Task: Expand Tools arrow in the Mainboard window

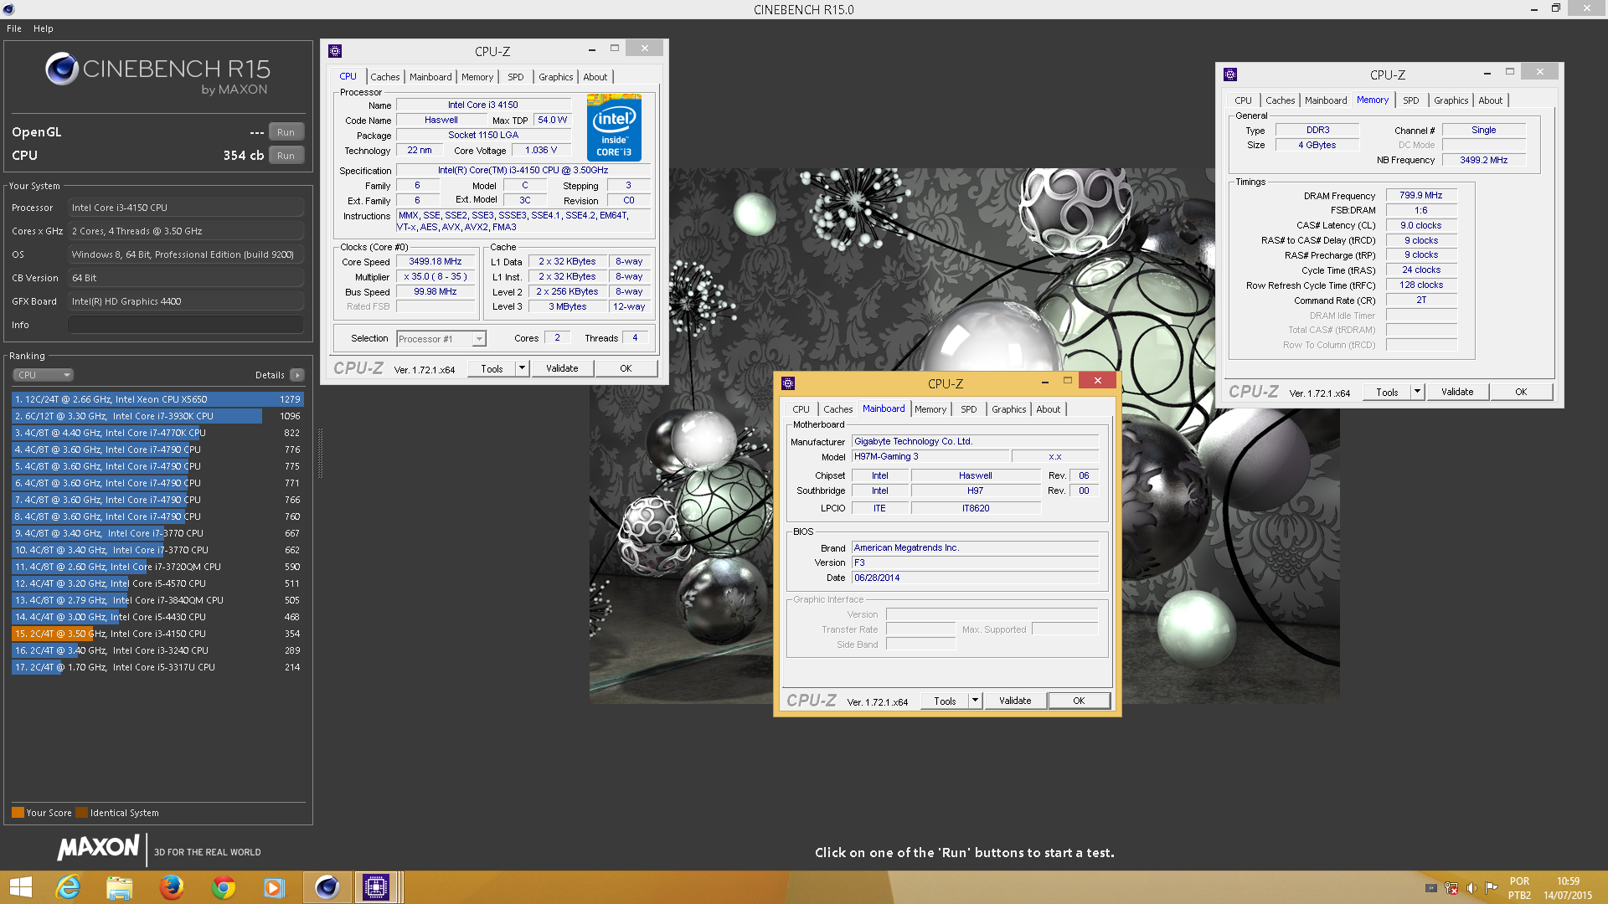Action: click(x=975, y=701)
